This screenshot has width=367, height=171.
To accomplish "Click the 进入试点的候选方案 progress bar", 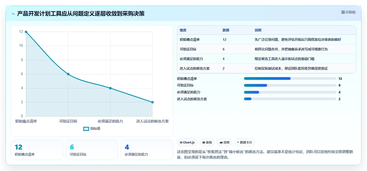I will click(x=290, y=99).
